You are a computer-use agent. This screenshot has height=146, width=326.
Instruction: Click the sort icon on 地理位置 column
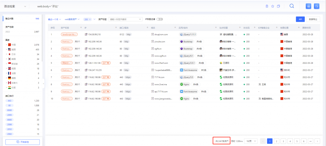[299, 28]
